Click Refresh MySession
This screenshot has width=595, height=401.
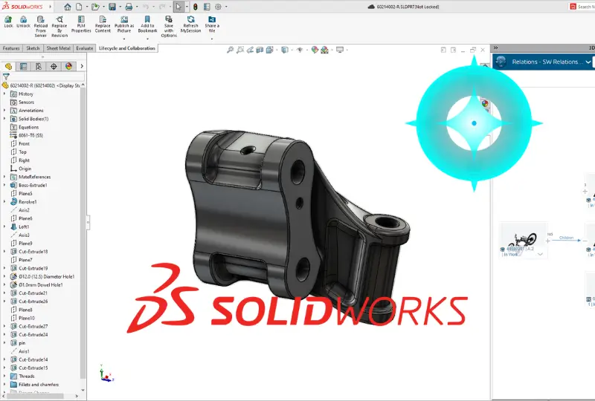[x=190, y=25]
